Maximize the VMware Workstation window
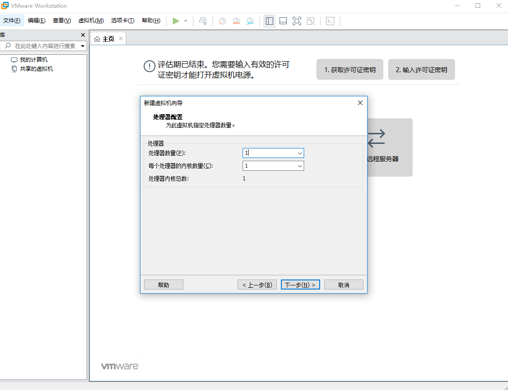This screenshot has width=508, height=390. (x=478, y=6)
